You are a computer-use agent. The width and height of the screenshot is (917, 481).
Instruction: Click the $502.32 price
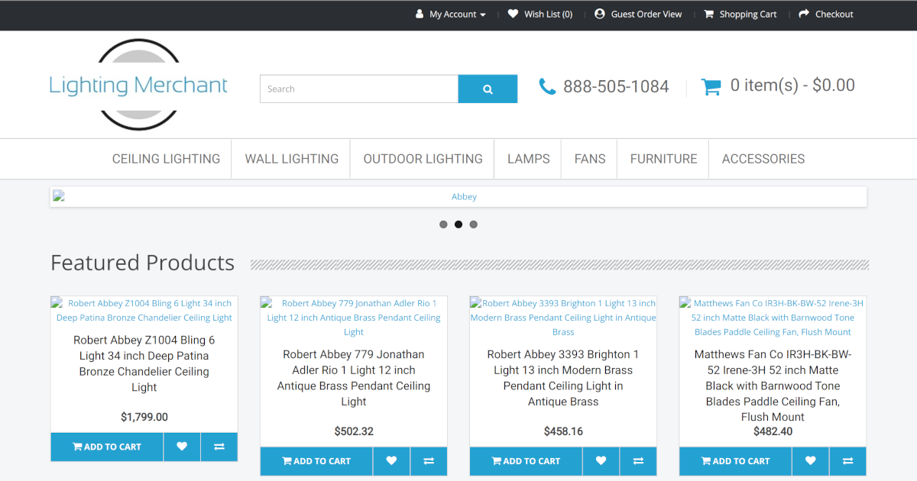pyautogui.click(x=354, y=431)
